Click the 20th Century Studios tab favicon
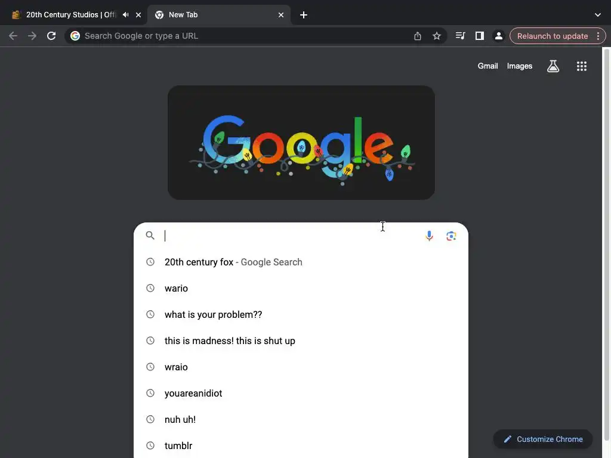 pyautogui.click(x=16, y=15)
